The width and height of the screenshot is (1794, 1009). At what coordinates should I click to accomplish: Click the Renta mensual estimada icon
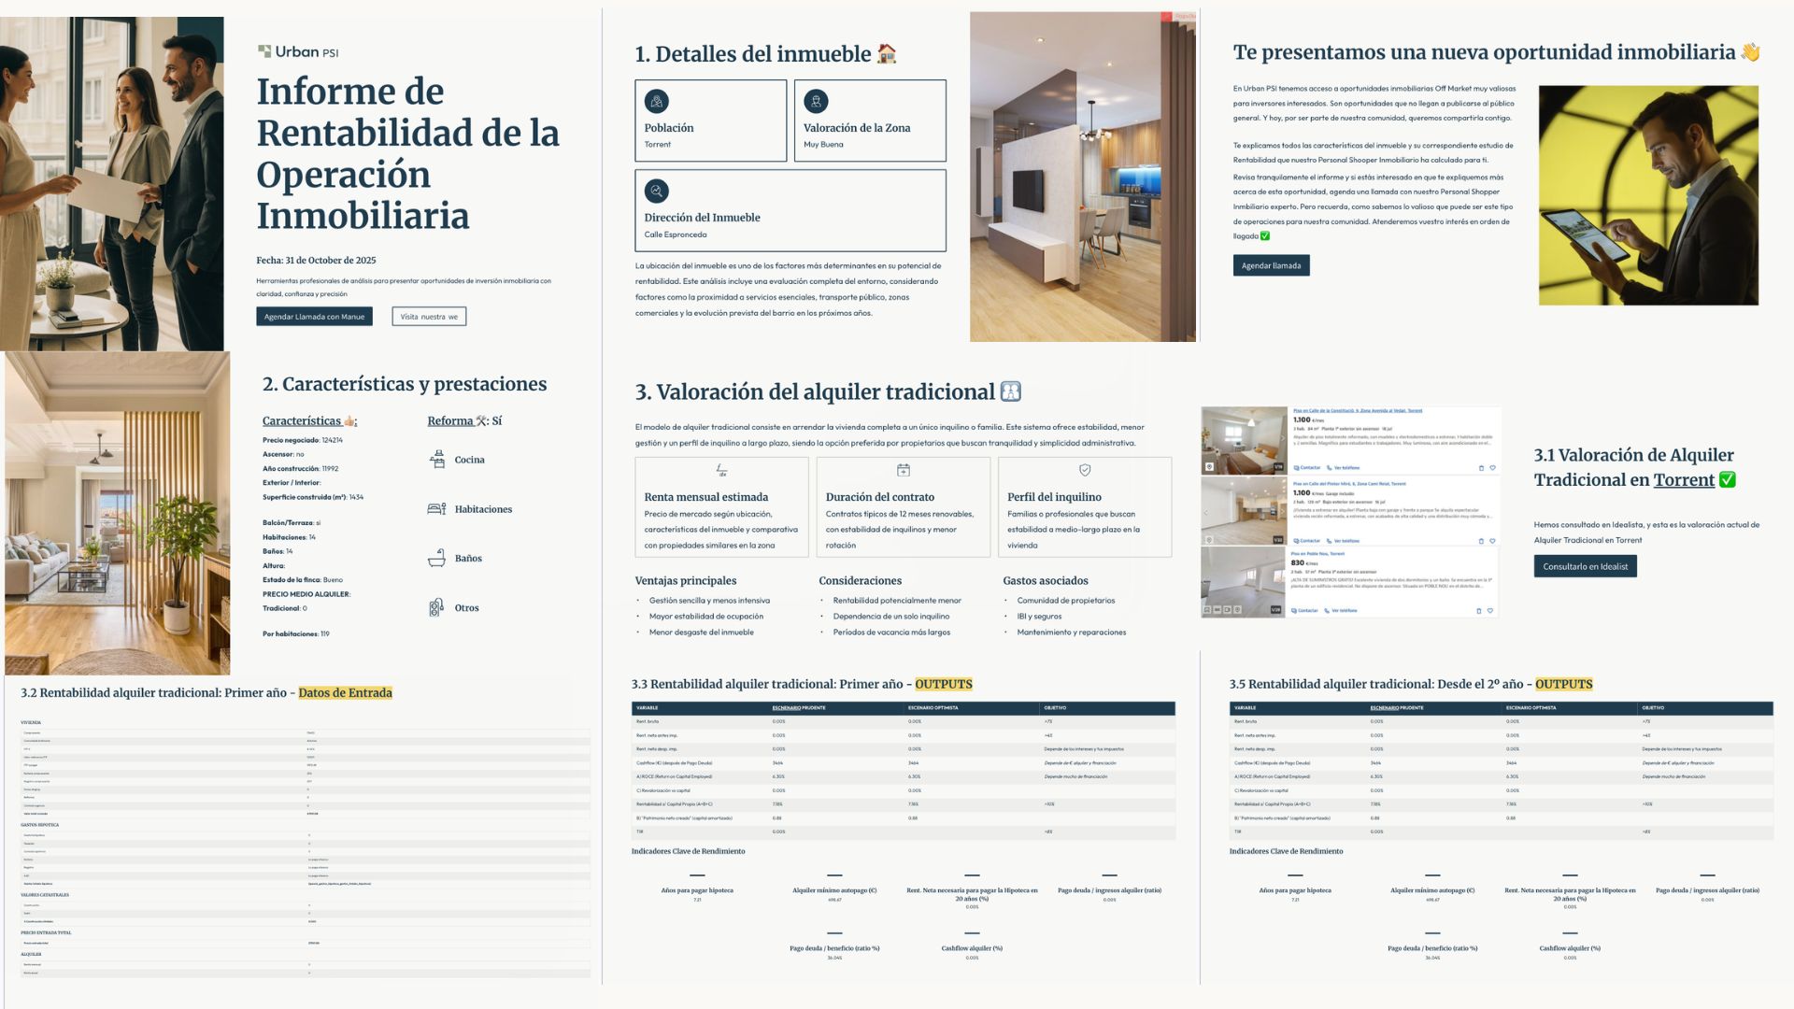pyautogui.click(x=721, y=470)
